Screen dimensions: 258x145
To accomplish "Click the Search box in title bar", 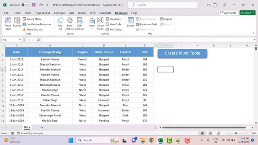I will tap(162, 5).
